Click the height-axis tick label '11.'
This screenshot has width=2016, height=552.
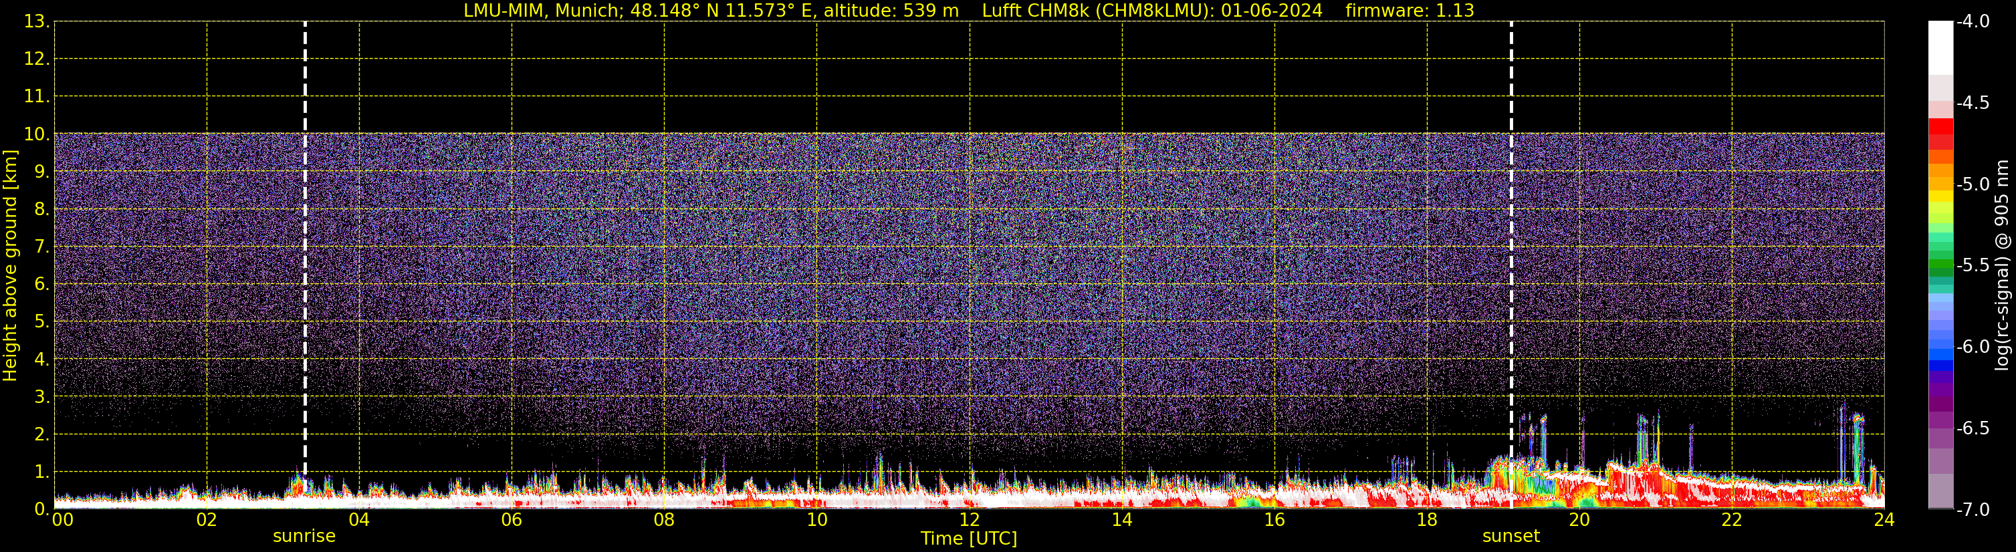[x=37, y=97]
